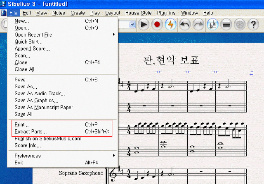Open the Notes menu

pyautogui.click(x=59, y=13)
